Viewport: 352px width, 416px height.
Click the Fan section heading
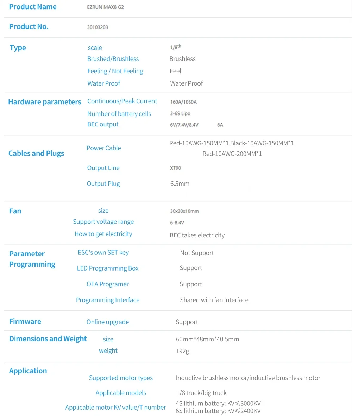click(x=15, y=211)
